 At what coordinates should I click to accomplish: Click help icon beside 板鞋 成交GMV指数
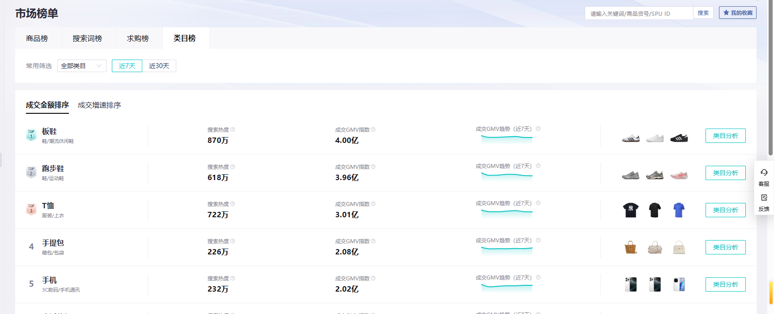(373, 129)
